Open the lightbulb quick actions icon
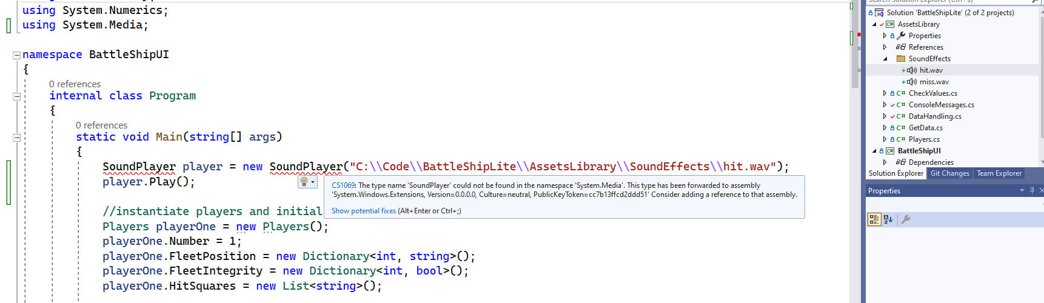This screenshot has width=1044, height=303. point(304,182)
